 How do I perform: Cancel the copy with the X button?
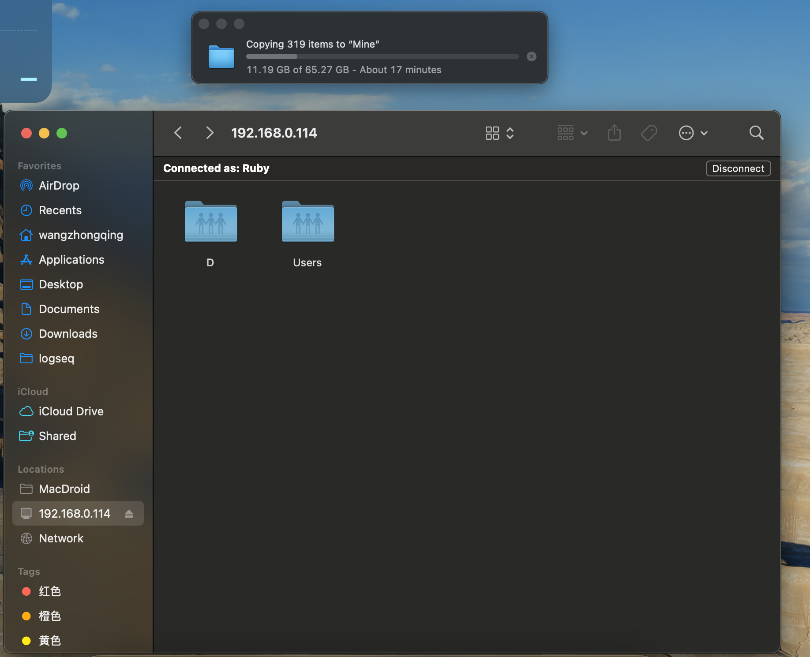point(532,56)
